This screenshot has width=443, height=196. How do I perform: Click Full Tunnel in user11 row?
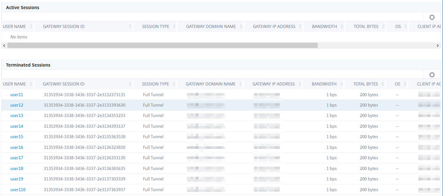tap(153, 95)
